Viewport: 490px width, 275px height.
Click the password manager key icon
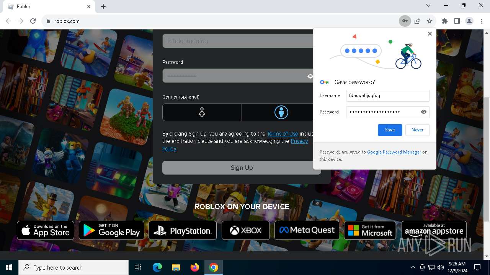(405, 21)
